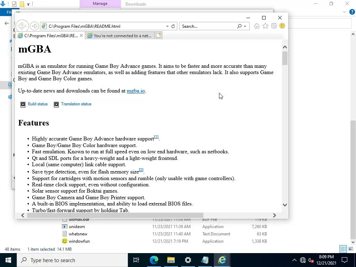The width and height of the screenshot is (356, 267).
Task: Launch Microsoft Edge from taskbar
Action: coord(154,260)
